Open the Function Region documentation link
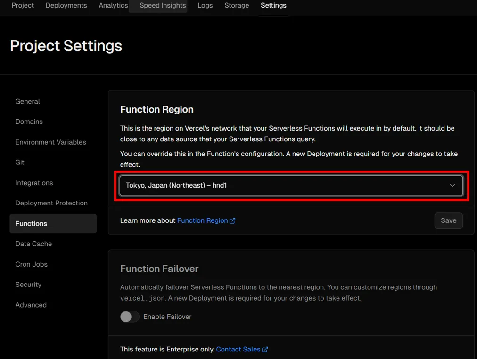This screenshot has width=477, height=359. (x=202, y=220)
